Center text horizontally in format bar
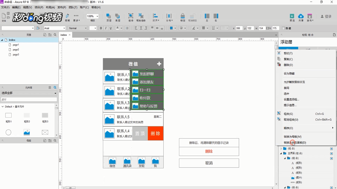This screenshot has height=189, width=337. pyautogui.click(x=141, y=28)
